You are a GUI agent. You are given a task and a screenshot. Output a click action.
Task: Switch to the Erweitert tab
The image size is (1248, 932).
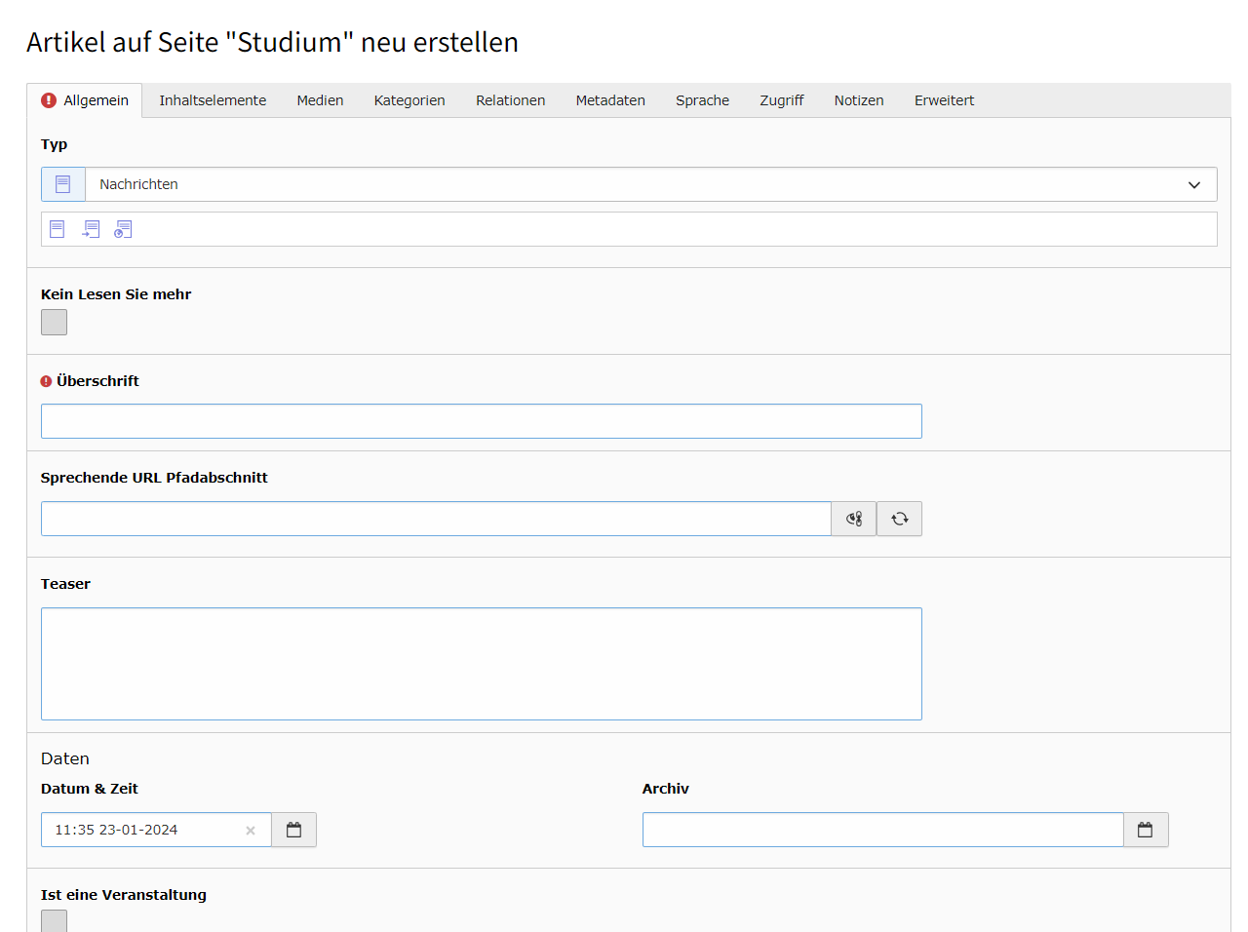click(944, 100)
